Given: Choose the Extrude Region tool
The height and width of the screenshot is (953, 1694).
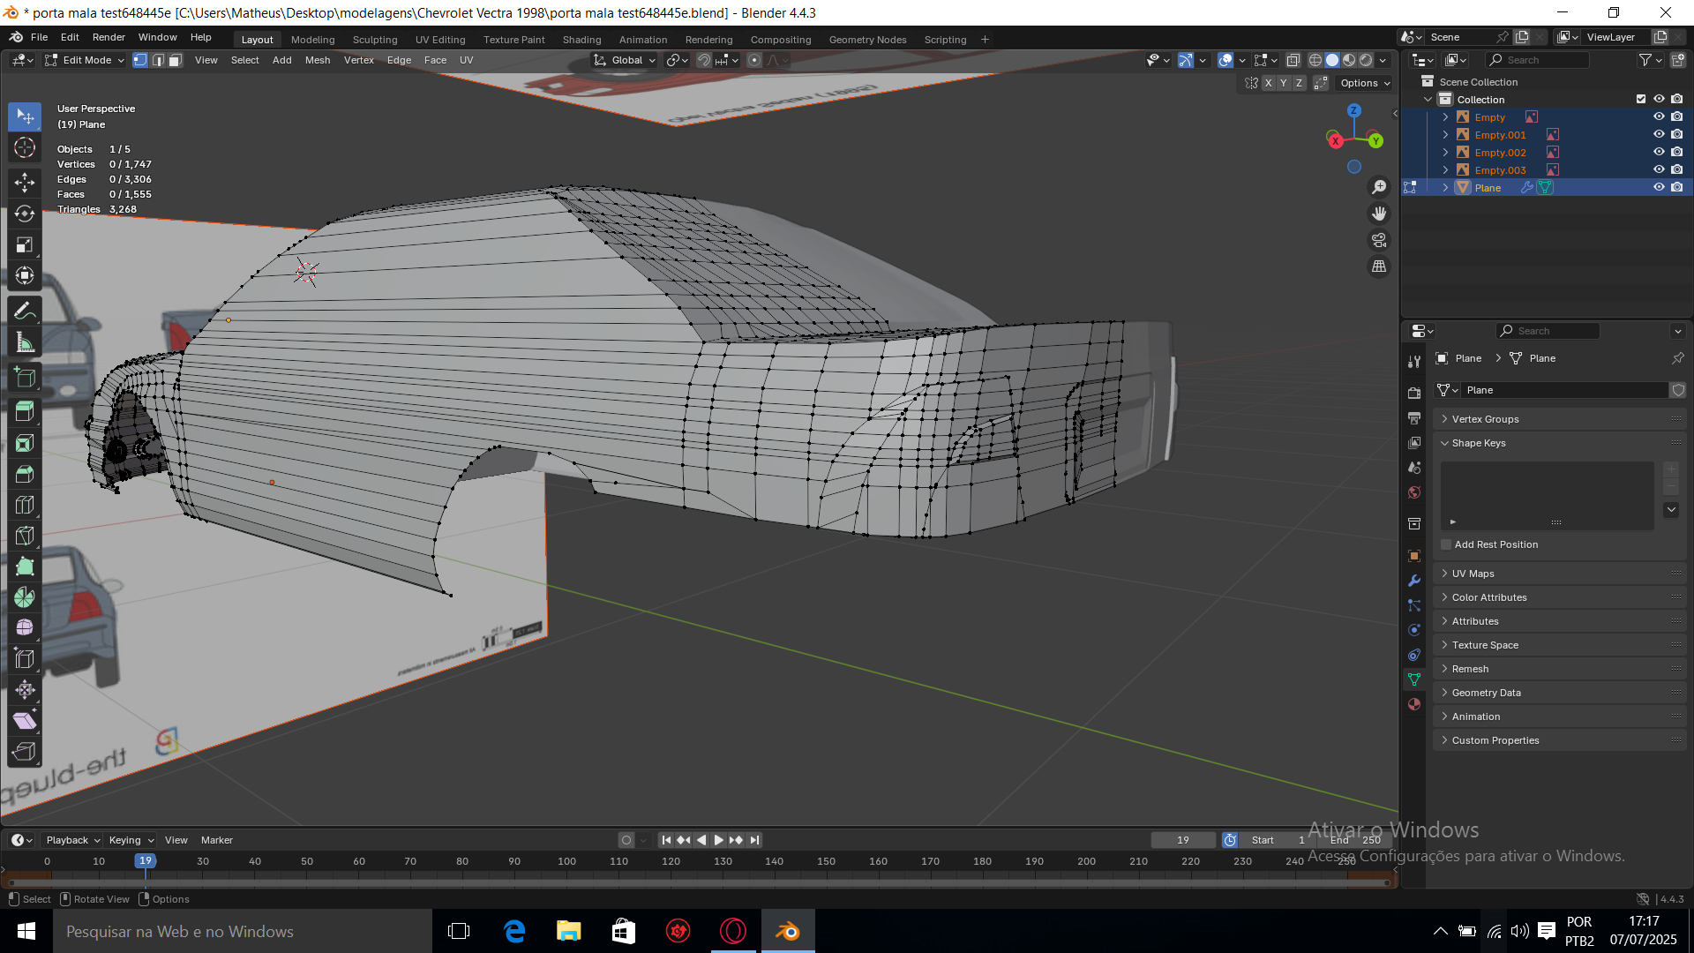Looking at the screenshot, I should click(x=25, y=411).
